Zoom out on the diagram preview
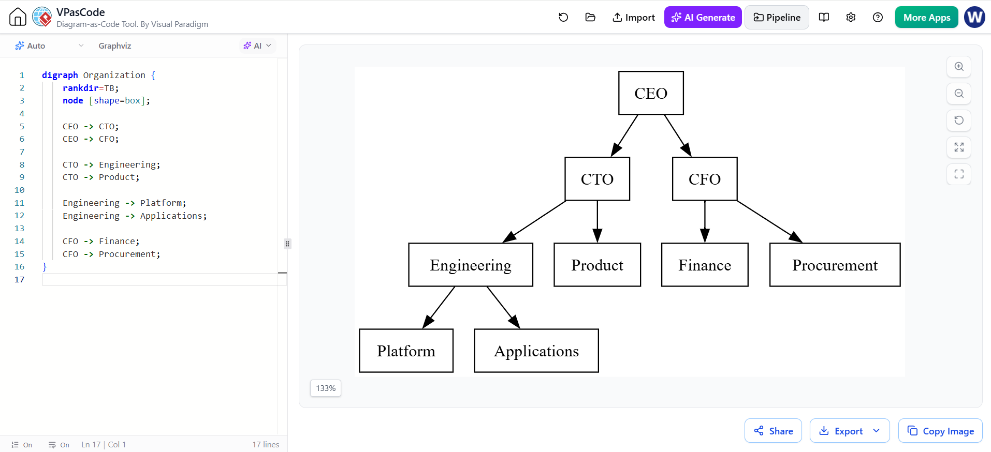Image resolution: width=991 pixels, height=452 pixels. click(959, 94)
